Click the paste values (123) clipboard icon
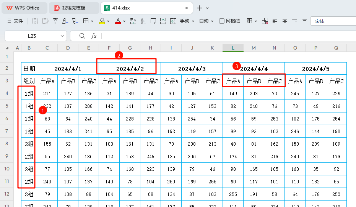The width and height of the screenshot is (356, 207). (35, 21)
